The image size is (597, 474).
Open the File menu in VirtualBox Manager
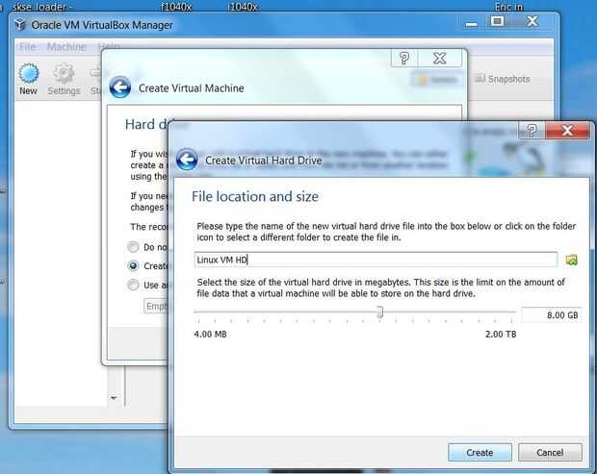[x=27, y=47]
